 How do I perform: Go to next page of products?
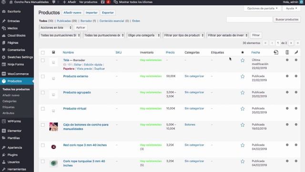(291, 43)
